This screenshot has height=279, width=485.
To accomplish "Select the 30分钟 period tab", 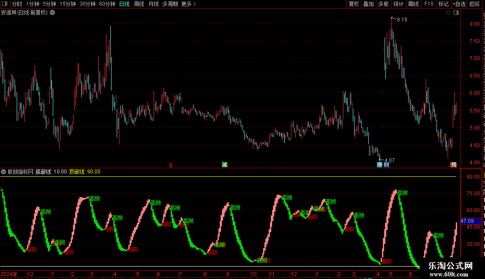I will pos(88,4).
